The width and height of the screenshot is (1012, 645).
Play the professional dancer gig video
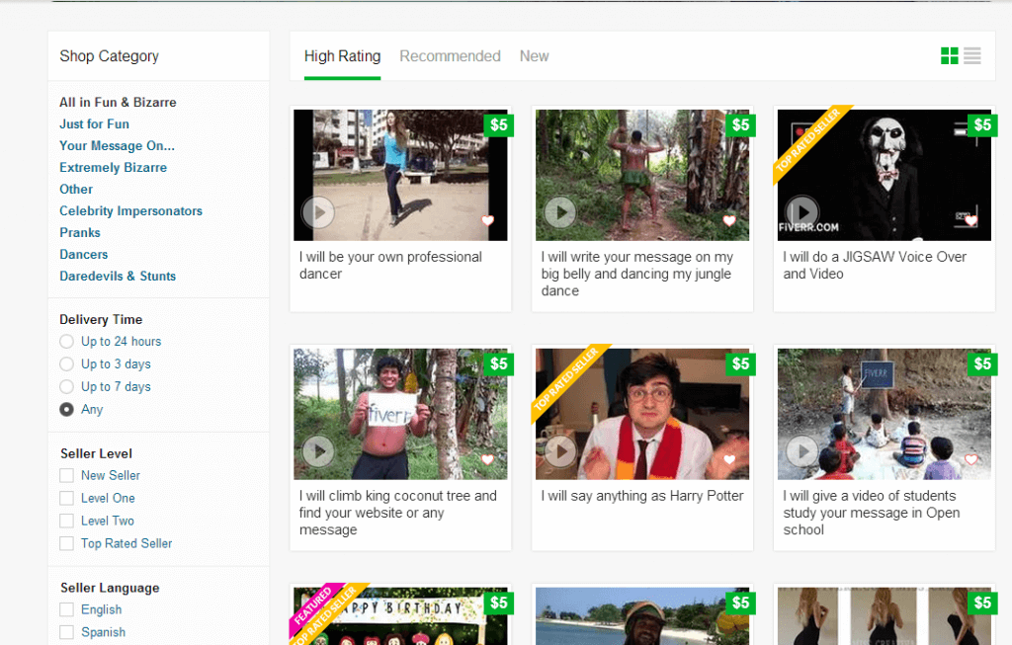[x=318, y=211]
